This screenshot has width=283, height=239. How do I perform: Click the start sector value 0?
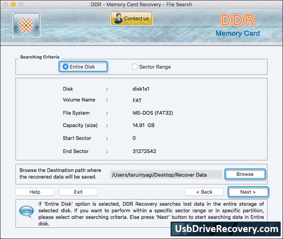pos(134,138)
